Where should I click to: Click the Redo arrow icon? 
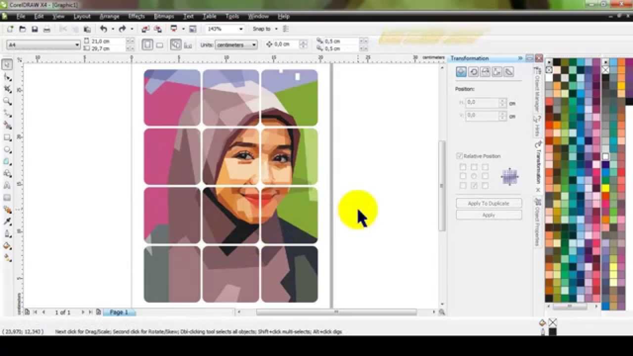coord(122,29)
